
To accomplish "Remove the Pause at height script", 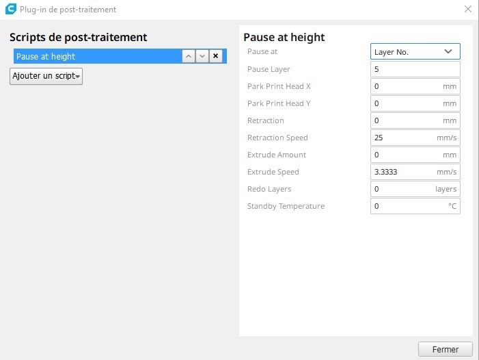I will click(216, 56).
